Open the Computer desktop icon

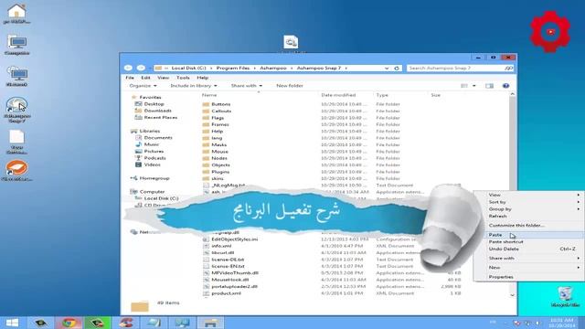point(16,45)
